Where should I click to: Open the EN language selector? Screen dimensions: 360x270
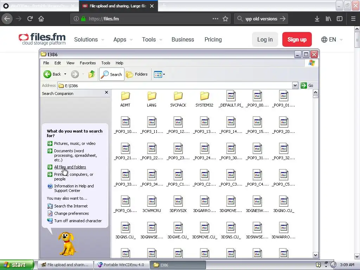[x=332, y=39]
